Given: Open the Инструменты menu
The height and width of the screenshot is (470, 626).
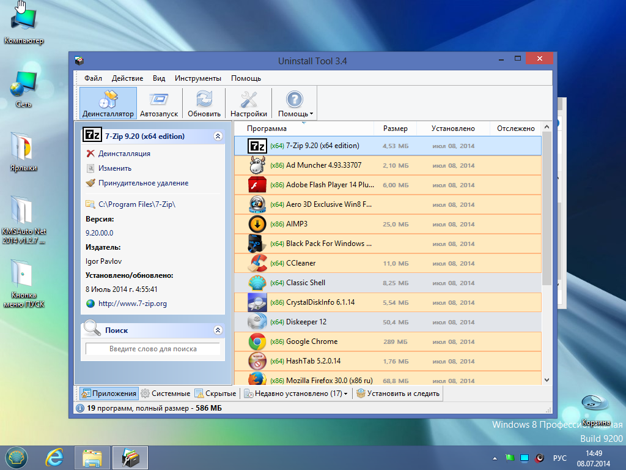Looking at the screenshot, I should point(197,78).
